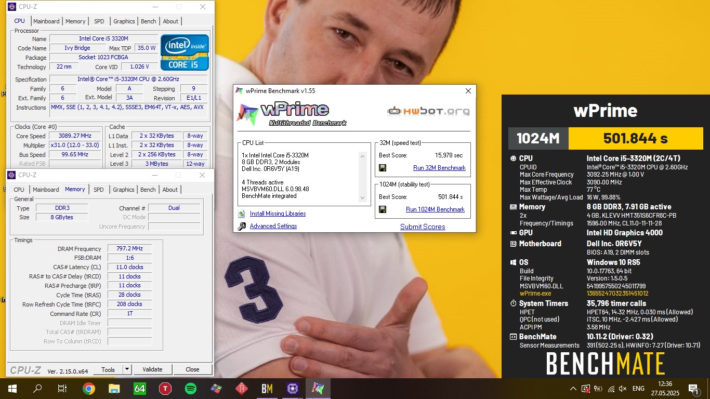Click the Submit Scores link

tap(423, 227)
